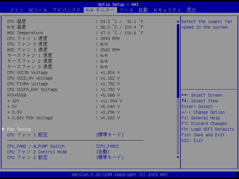
Task: Click the CPU ファン 1 速度 label
Action: coord(27,38)
